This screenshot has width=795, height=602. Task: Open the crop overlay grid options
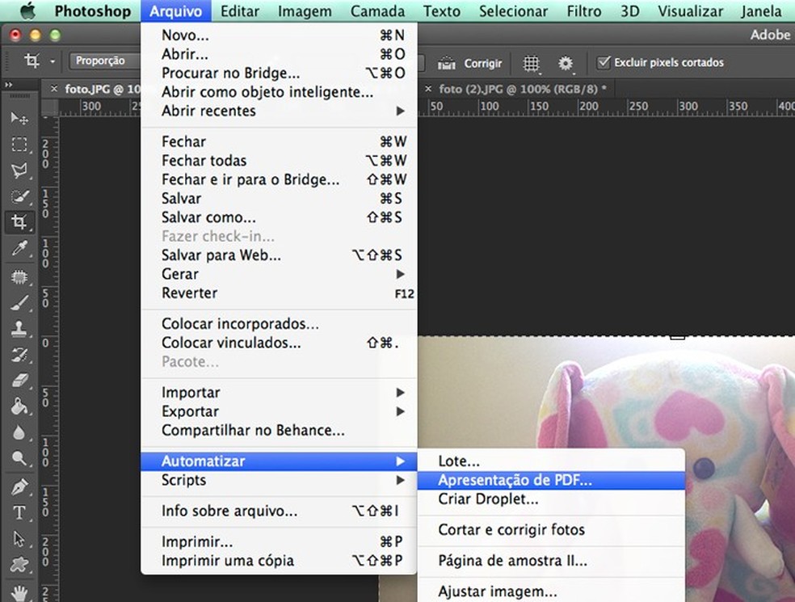[532, 63]
